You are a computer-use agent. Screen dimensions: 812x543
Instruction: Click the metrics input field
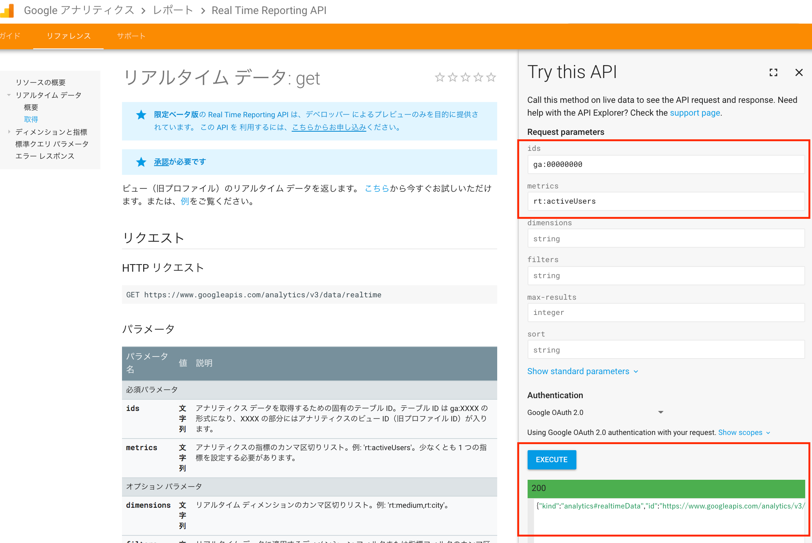tap(666, 201)
